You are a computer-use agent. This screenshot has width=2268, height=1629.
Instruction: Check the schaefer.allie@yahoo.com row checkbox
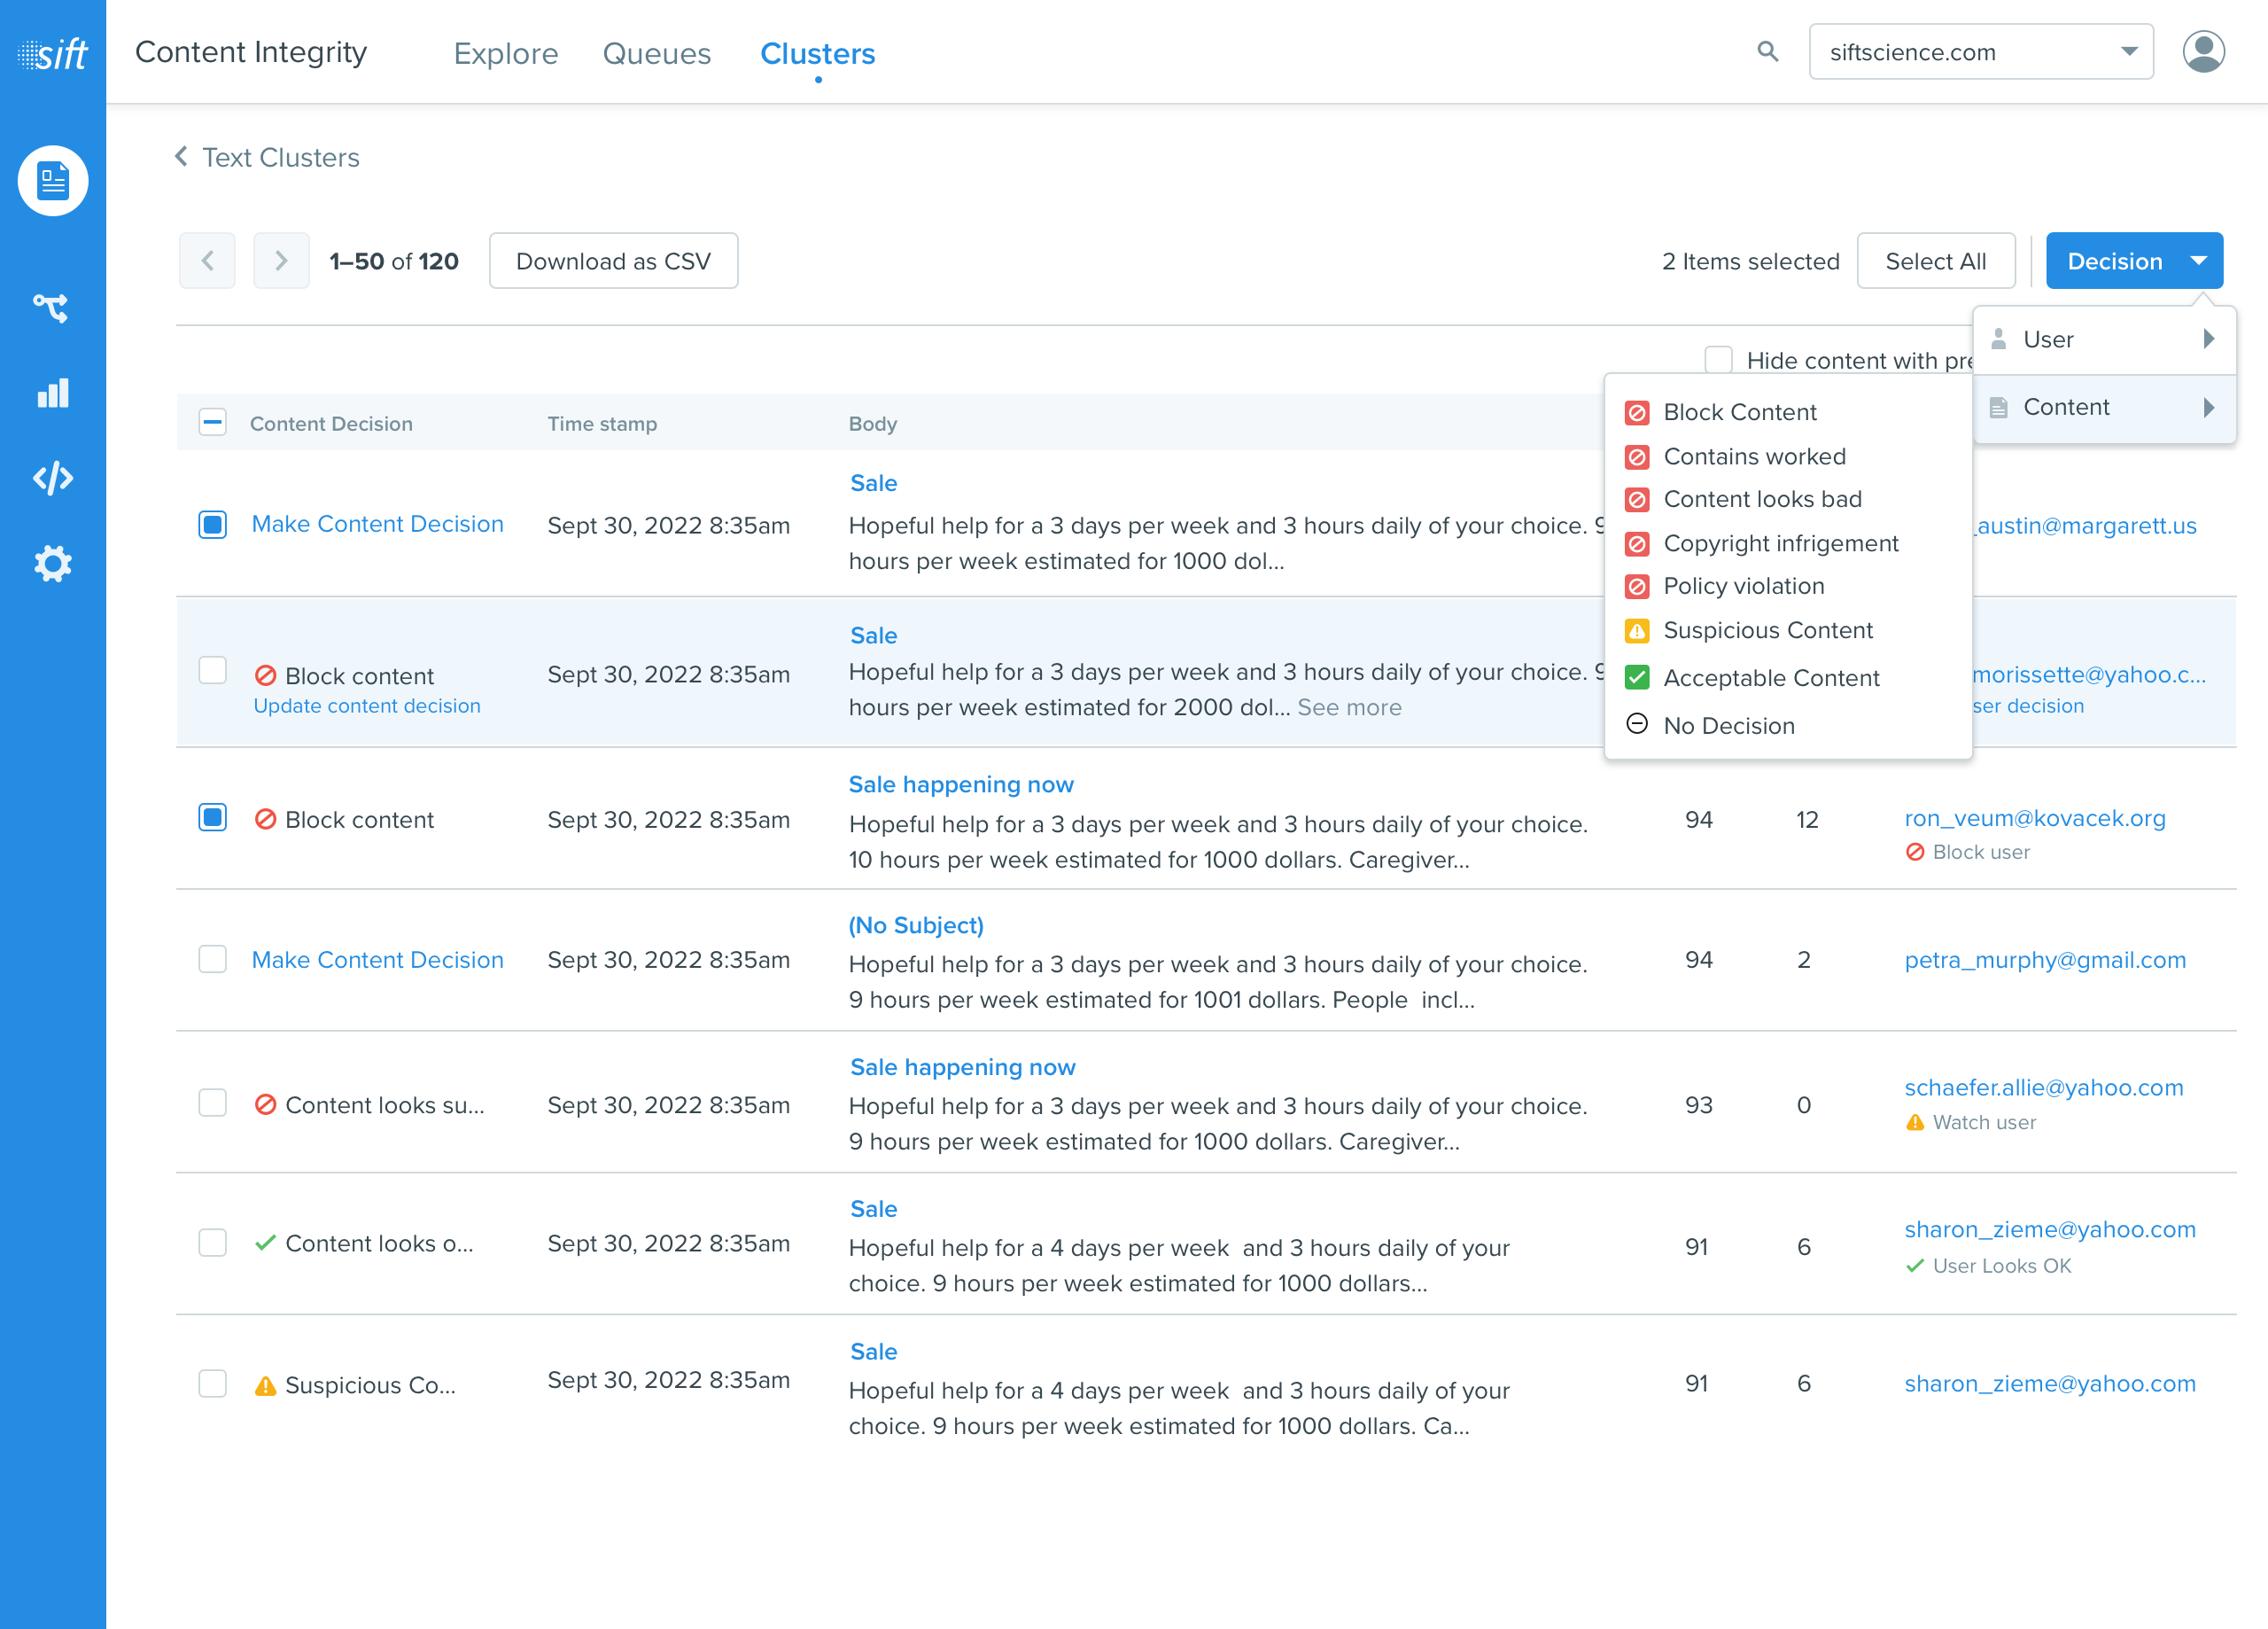pyautogui.click(x=212, y=1103)
